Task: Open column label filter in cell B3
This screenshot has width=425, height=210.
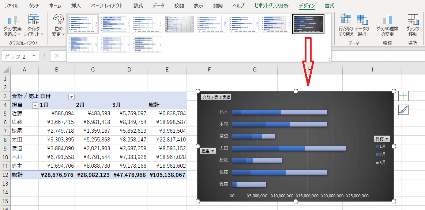Action: pyautogui.click(x=71, y=97)
